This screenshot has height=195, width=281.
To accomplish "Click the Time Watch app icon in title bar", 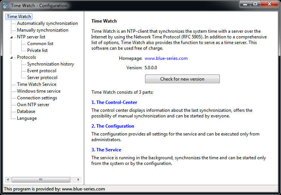I will coord(6,6).
